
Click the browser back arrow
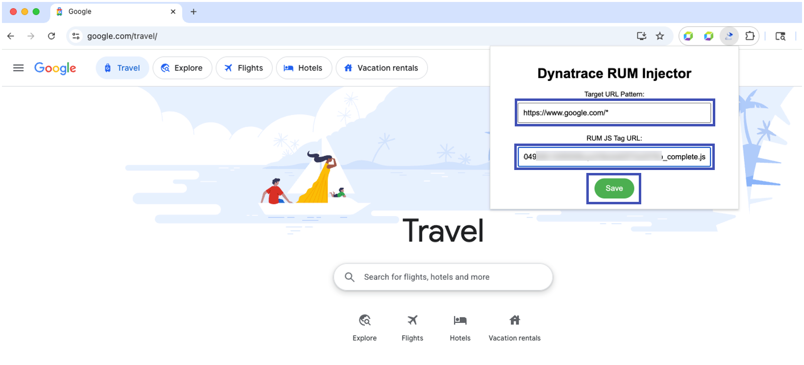(x=11, y=36)
